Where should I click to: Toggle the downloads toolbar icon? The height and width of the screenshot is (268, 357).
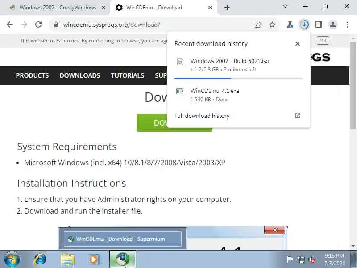pos(304,25)
